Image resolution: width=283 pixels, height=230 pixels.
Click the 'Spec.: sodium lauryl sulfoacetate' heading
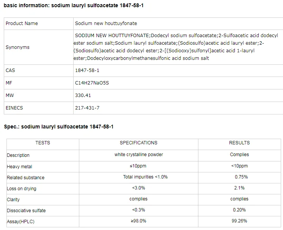(58, 127)
